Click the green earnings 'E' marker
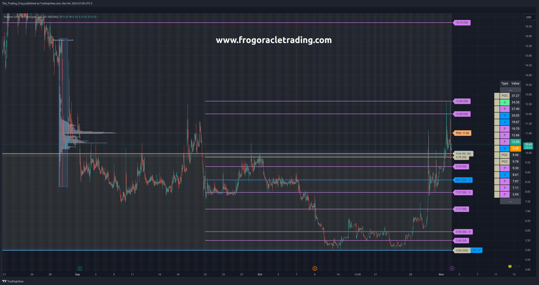Image resolution: width=539 pixels, height=285 pixels. click(80, 268)
